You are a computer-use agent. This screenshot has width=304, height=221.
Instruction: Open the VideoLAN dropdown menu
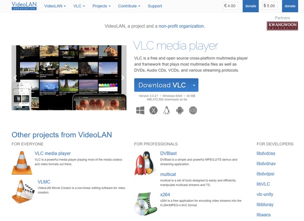[x=55, y=6]
